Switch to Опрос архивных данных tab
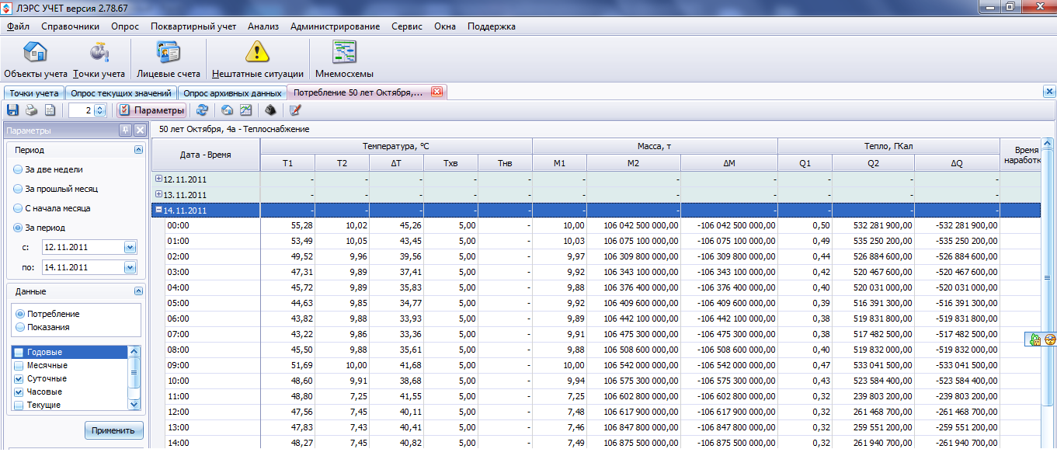The width and height of the screenshot is (1057, 456). click(x=232, y=92)
